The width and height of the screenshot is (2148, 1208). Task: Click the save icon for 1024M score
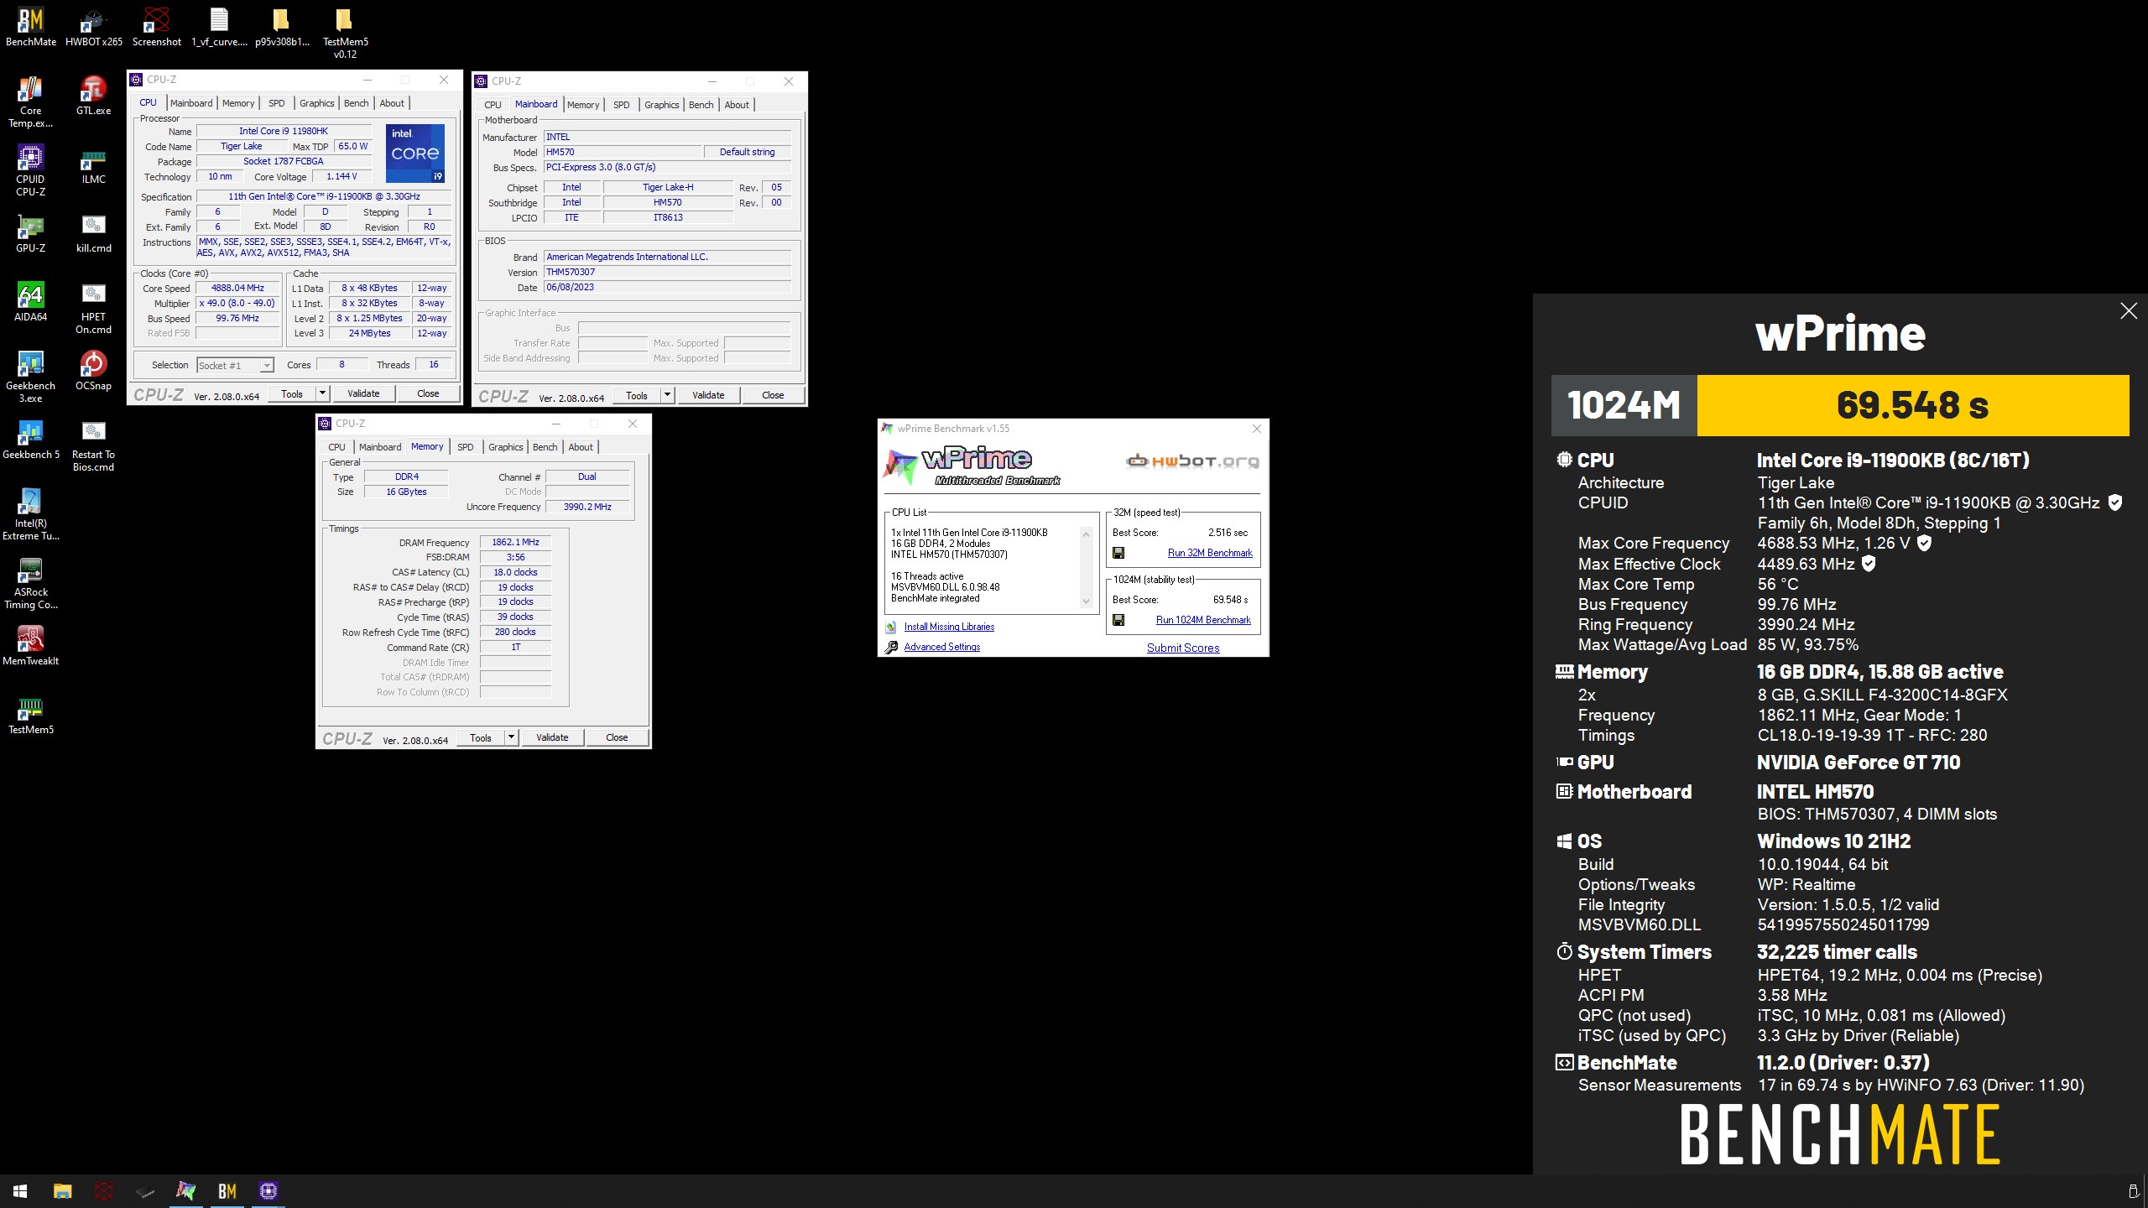[x=1118, y=620]
